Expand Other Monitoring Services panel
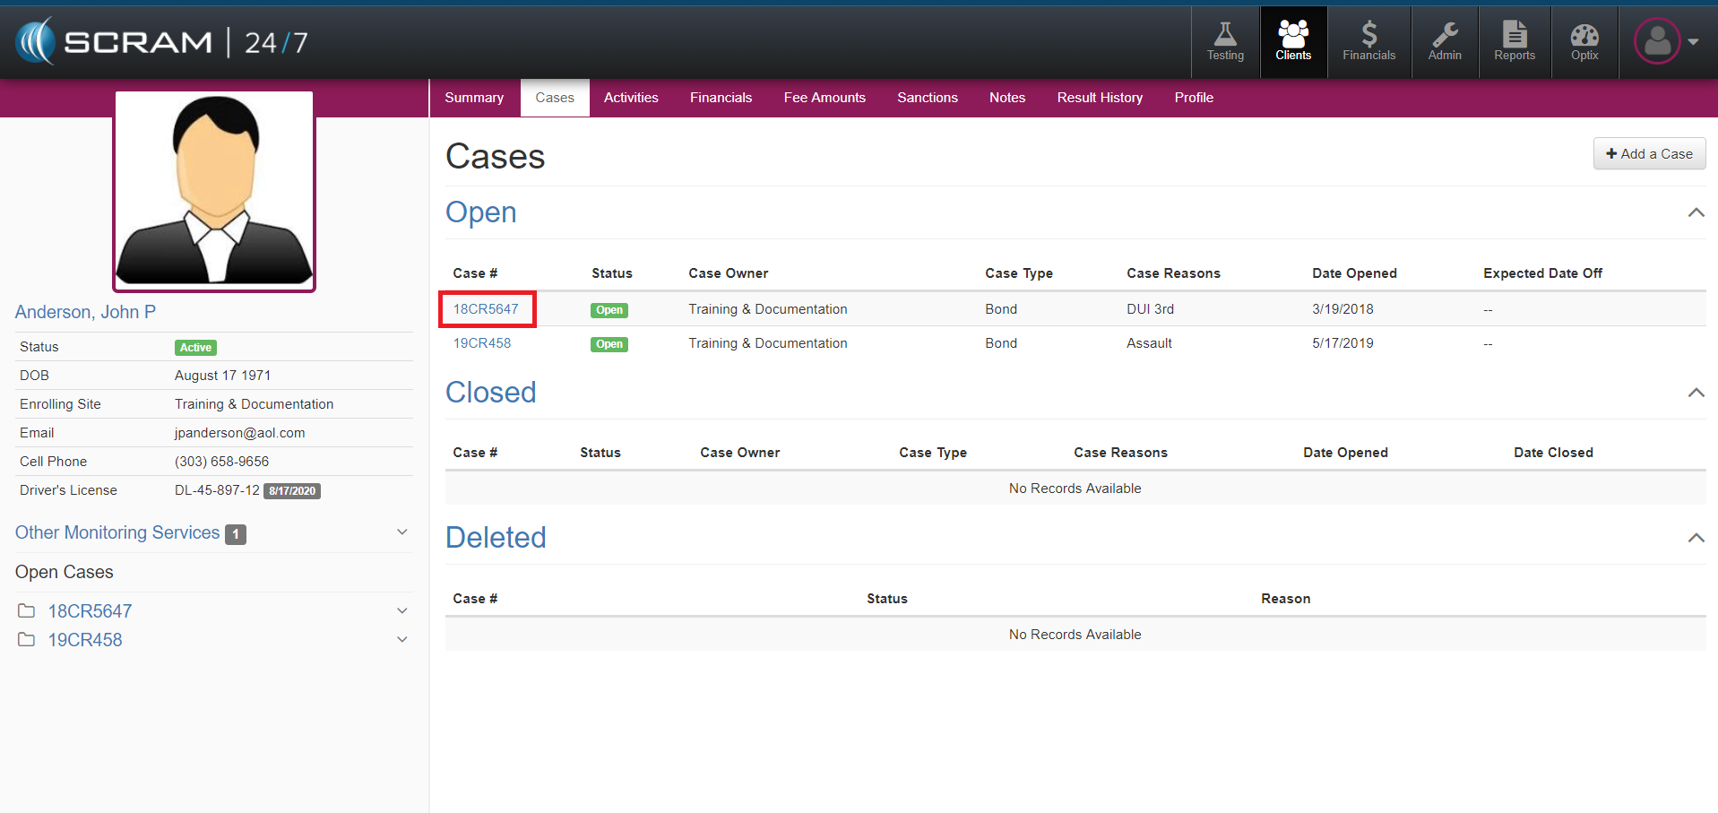1718x813 pixels. click(x=402, y=532)
